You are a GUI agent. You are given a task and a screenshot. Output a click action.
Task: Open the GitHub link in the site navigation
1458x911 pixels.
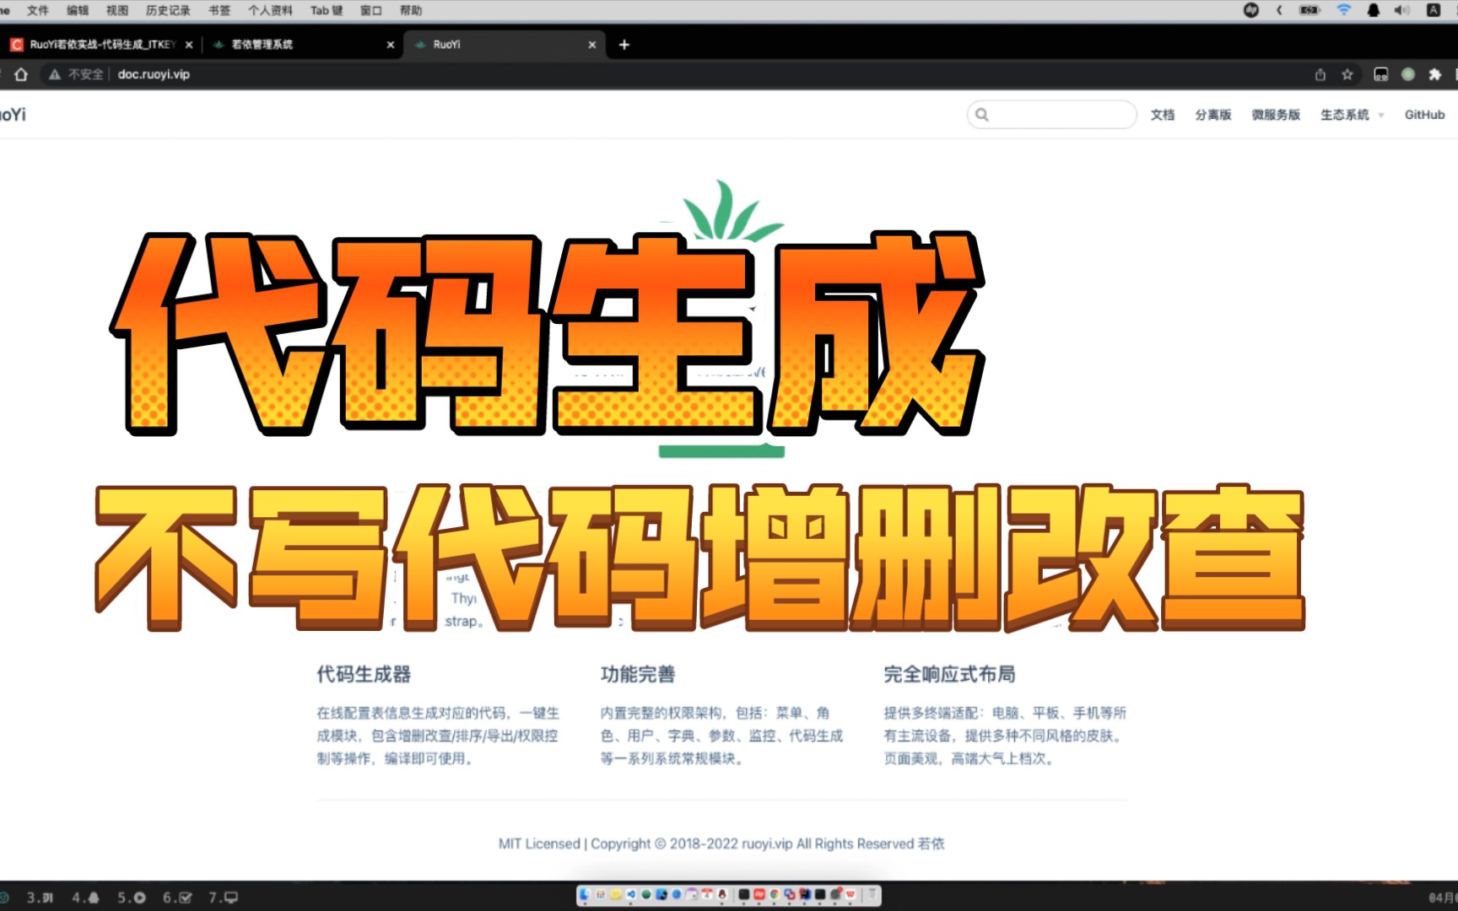(x=1424, y=114)
